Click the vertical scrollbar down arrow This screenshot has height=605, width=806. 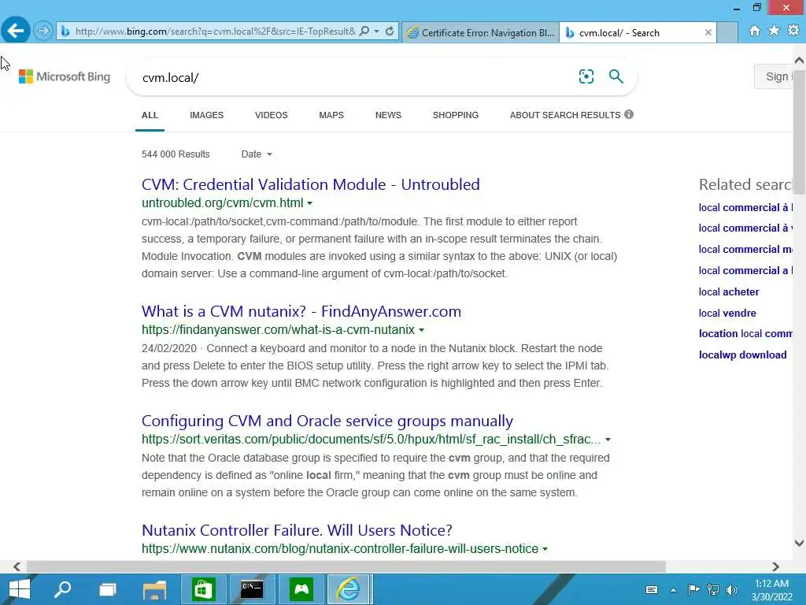[800, 543]
